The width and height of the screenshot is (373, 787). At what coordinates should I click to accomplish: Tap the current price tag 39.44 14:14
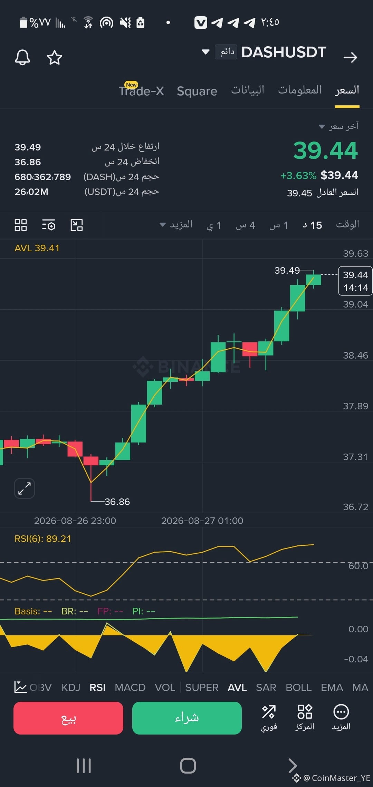pos(355,281)
